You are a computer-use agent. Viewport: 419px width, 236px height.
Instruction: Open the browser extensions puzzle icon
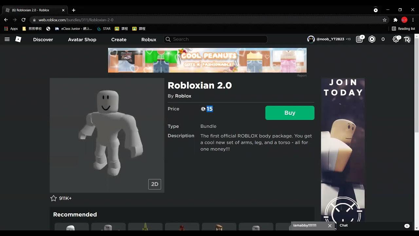point(395,20)
